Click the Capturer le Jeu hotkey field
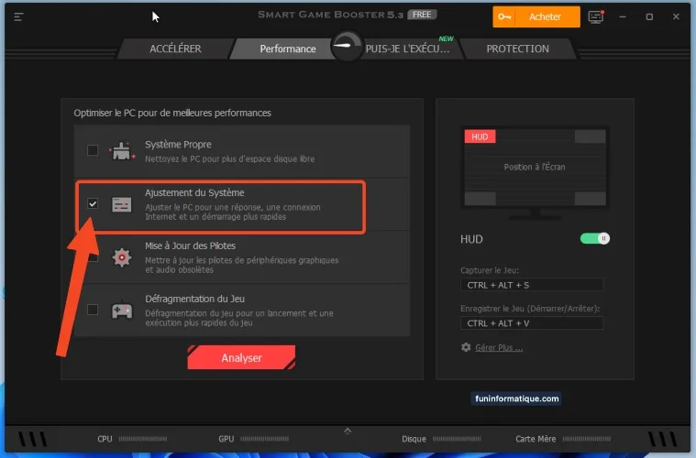Screen dimensions: 696x458 (532, 285)
